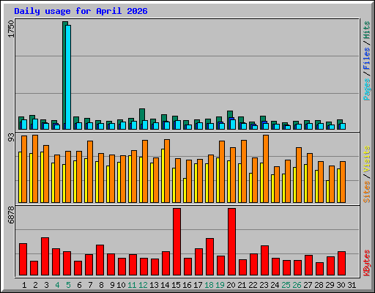This screenshot has width=375, height=293.
Task: Click the 'Daily usage for April 2026' title
Action: (x=81, y=11)
